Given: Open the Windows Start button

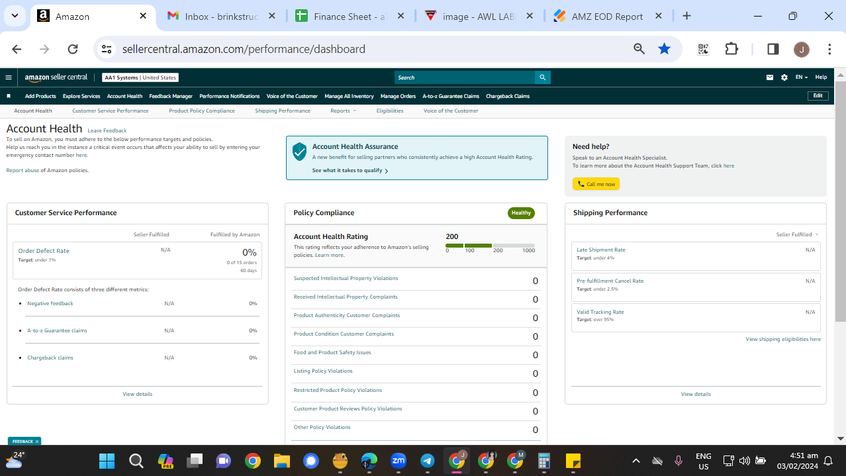Looking at the screenshot, I should (107, 461).
